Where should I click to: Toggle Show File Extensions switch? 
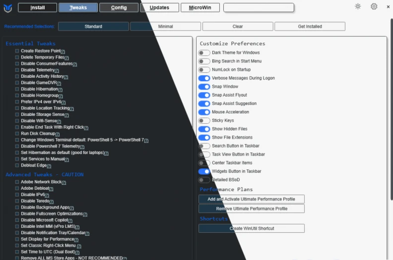point(204,137)
